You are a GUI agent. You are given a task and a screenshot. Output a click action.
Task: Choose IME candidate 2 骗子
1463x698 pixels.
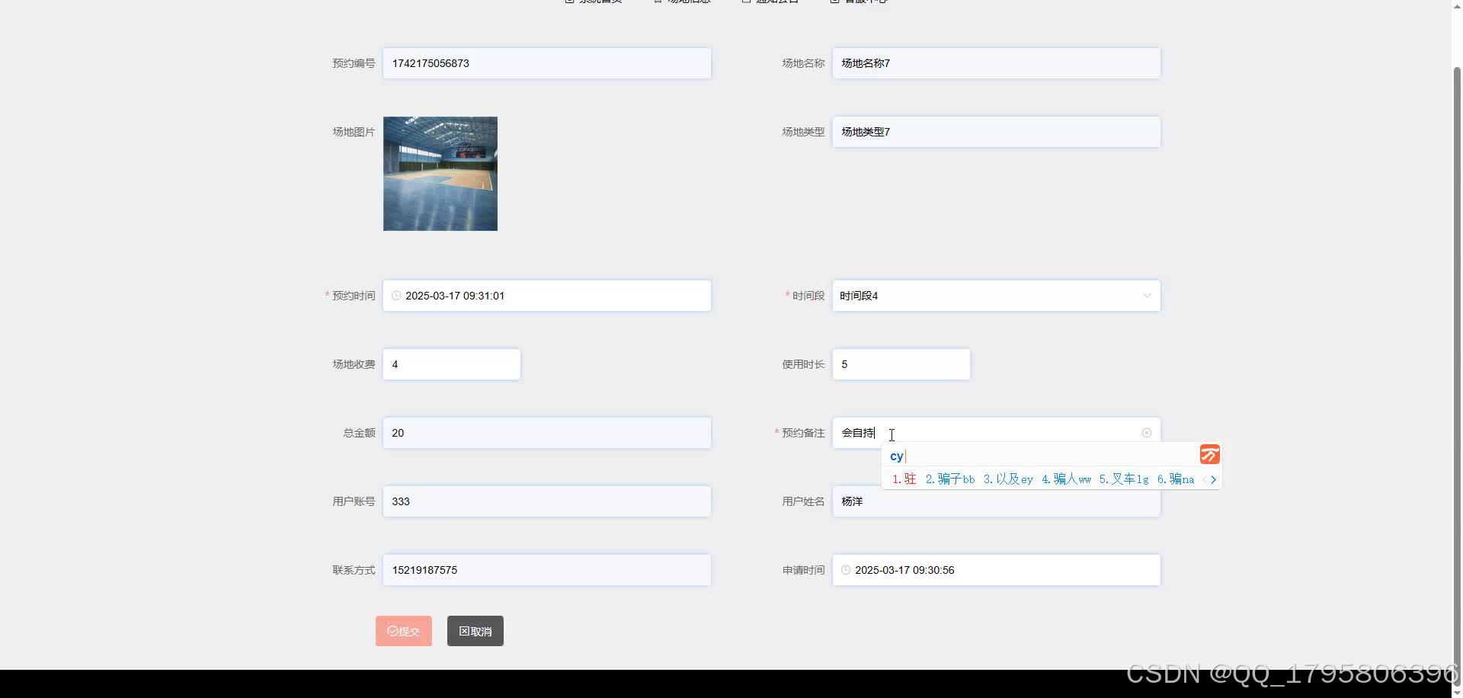(x=950, y=479)
